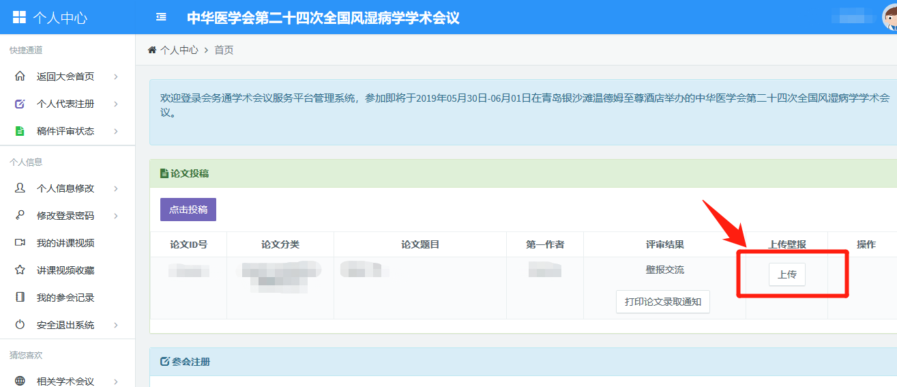This screenshot has height=387, width=897.
Task: Click the edit icon beside 个人代表注册
Action: [x=20, y=104]
